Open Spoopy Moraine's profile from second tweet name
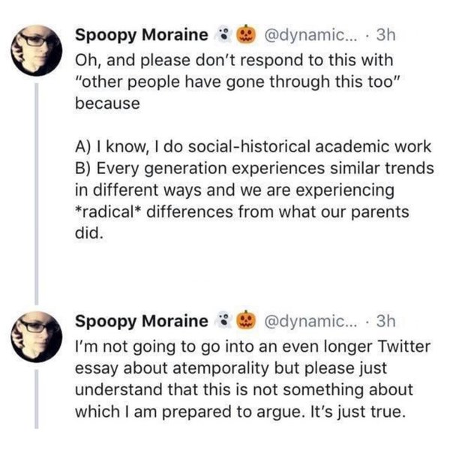Image resolution: width=450 pixels, height=450 pixels. coord(142,322)
